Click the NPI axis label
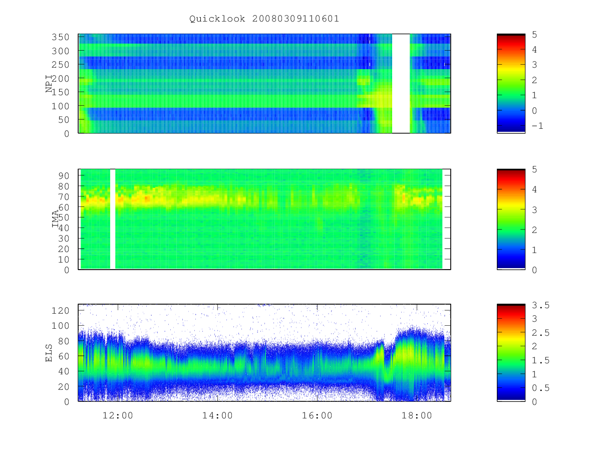 click(x=49, y=84)
